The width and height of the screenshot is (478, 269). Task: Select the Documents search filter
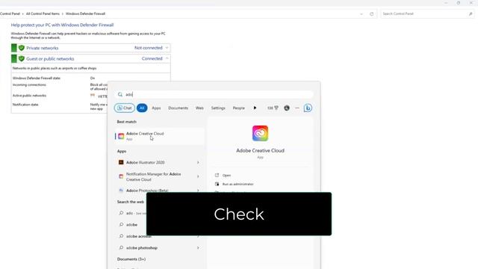[178, 108]
